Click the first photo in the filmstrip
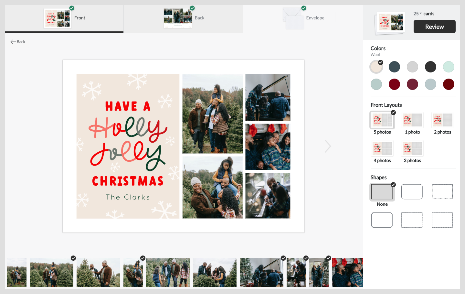465x294 pixels. coord(16,273)
